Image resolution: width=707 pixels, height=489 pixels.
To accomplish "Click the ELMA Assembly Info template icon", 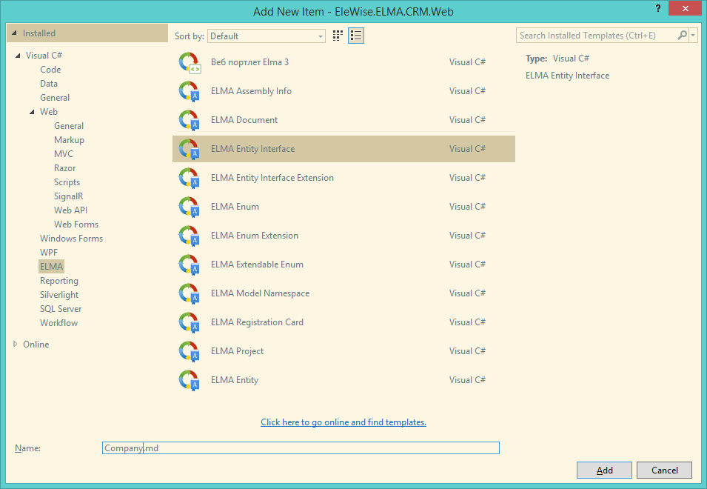I will [190, 91].
